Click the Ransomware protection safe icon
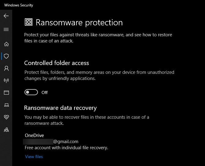Viewport: 205px width, 166px height. tap(28, 22)
